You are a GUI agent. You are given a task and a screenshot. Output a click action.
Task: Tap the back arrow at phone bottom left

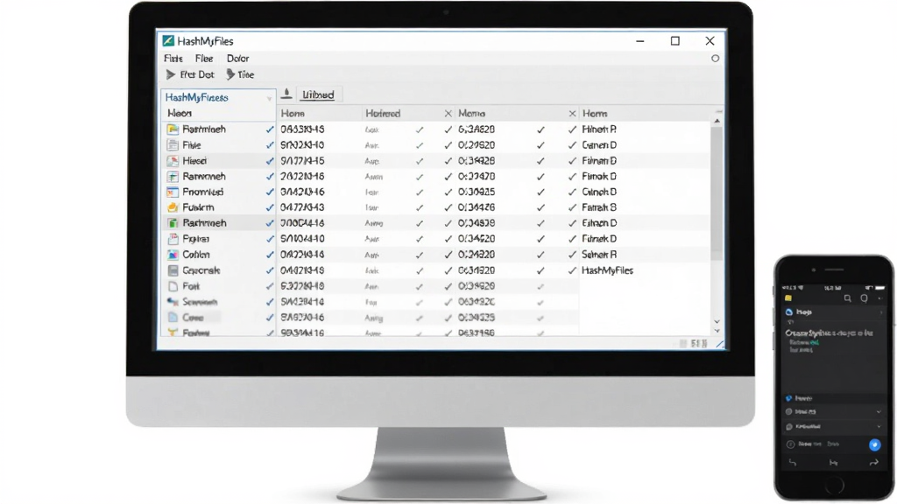[x=792, y=463]
